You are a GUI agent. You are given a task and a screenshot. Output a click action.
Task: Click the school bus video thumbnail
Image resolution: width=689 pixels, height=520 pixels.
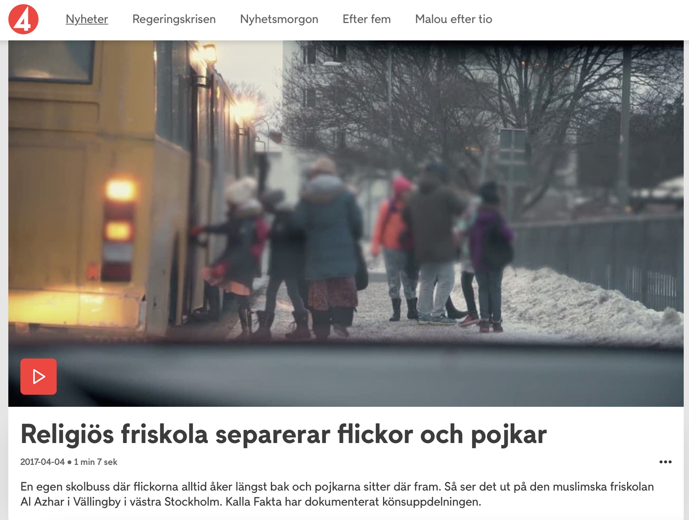coord(346,223)
